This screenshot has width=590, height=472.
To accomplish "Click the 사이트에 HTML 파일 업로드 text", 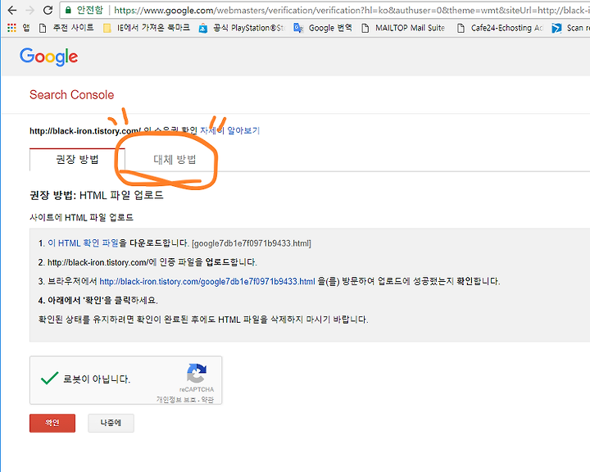I will (82, 217).
